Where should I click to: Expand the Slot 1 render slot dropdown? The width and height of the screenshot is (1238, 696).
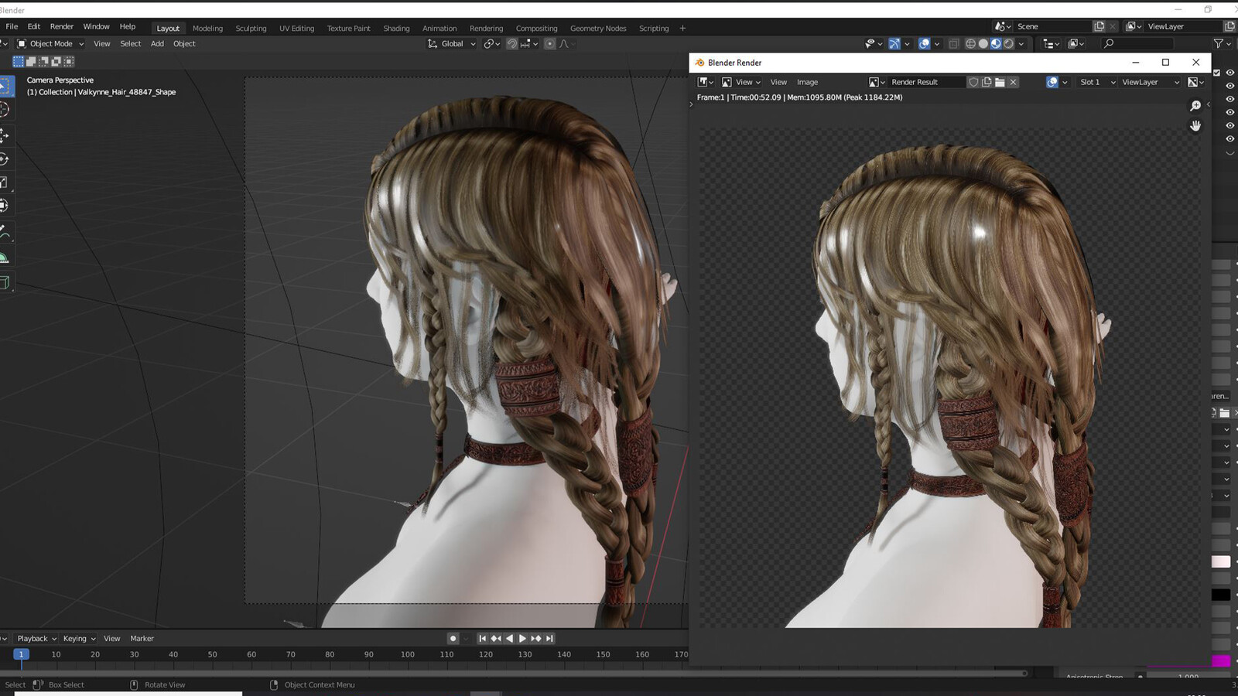(x=1097, y=82)
